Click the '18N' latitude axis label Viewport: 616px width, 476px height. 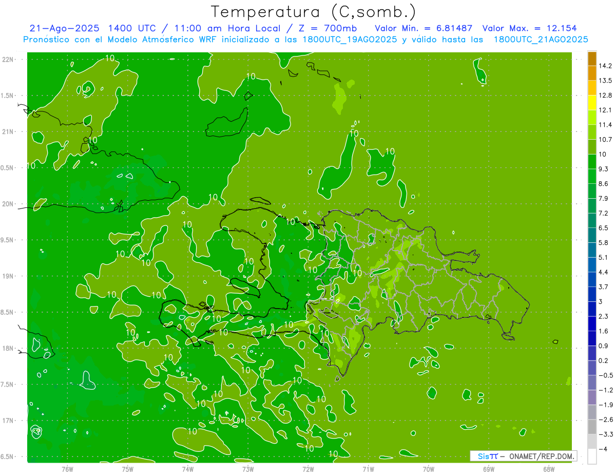(9, 348)
